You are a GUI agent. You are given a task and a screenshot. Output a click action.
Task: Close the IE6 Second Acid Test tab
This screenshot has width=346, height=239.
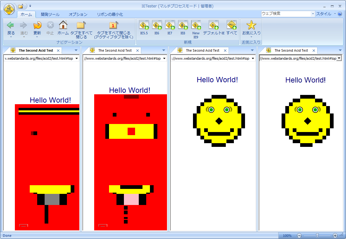(x=58, y=50)
